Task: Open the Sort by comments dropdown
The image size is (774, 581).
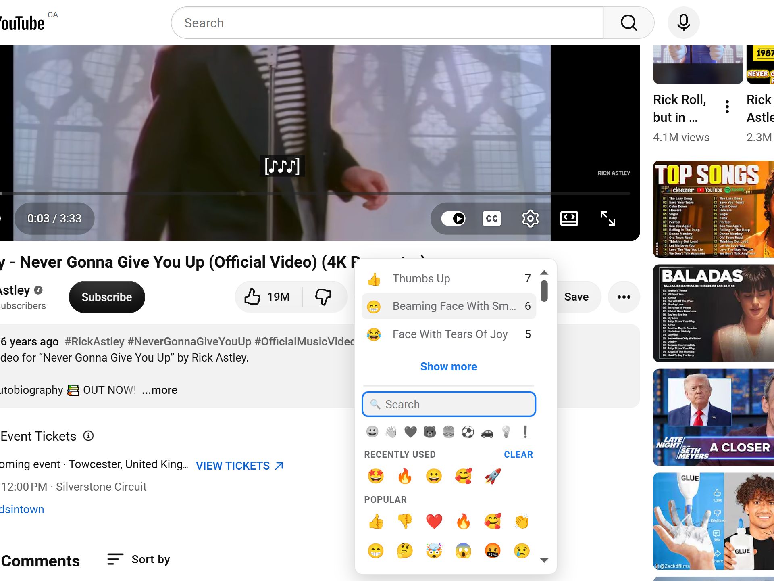Action: pos(138,559)
